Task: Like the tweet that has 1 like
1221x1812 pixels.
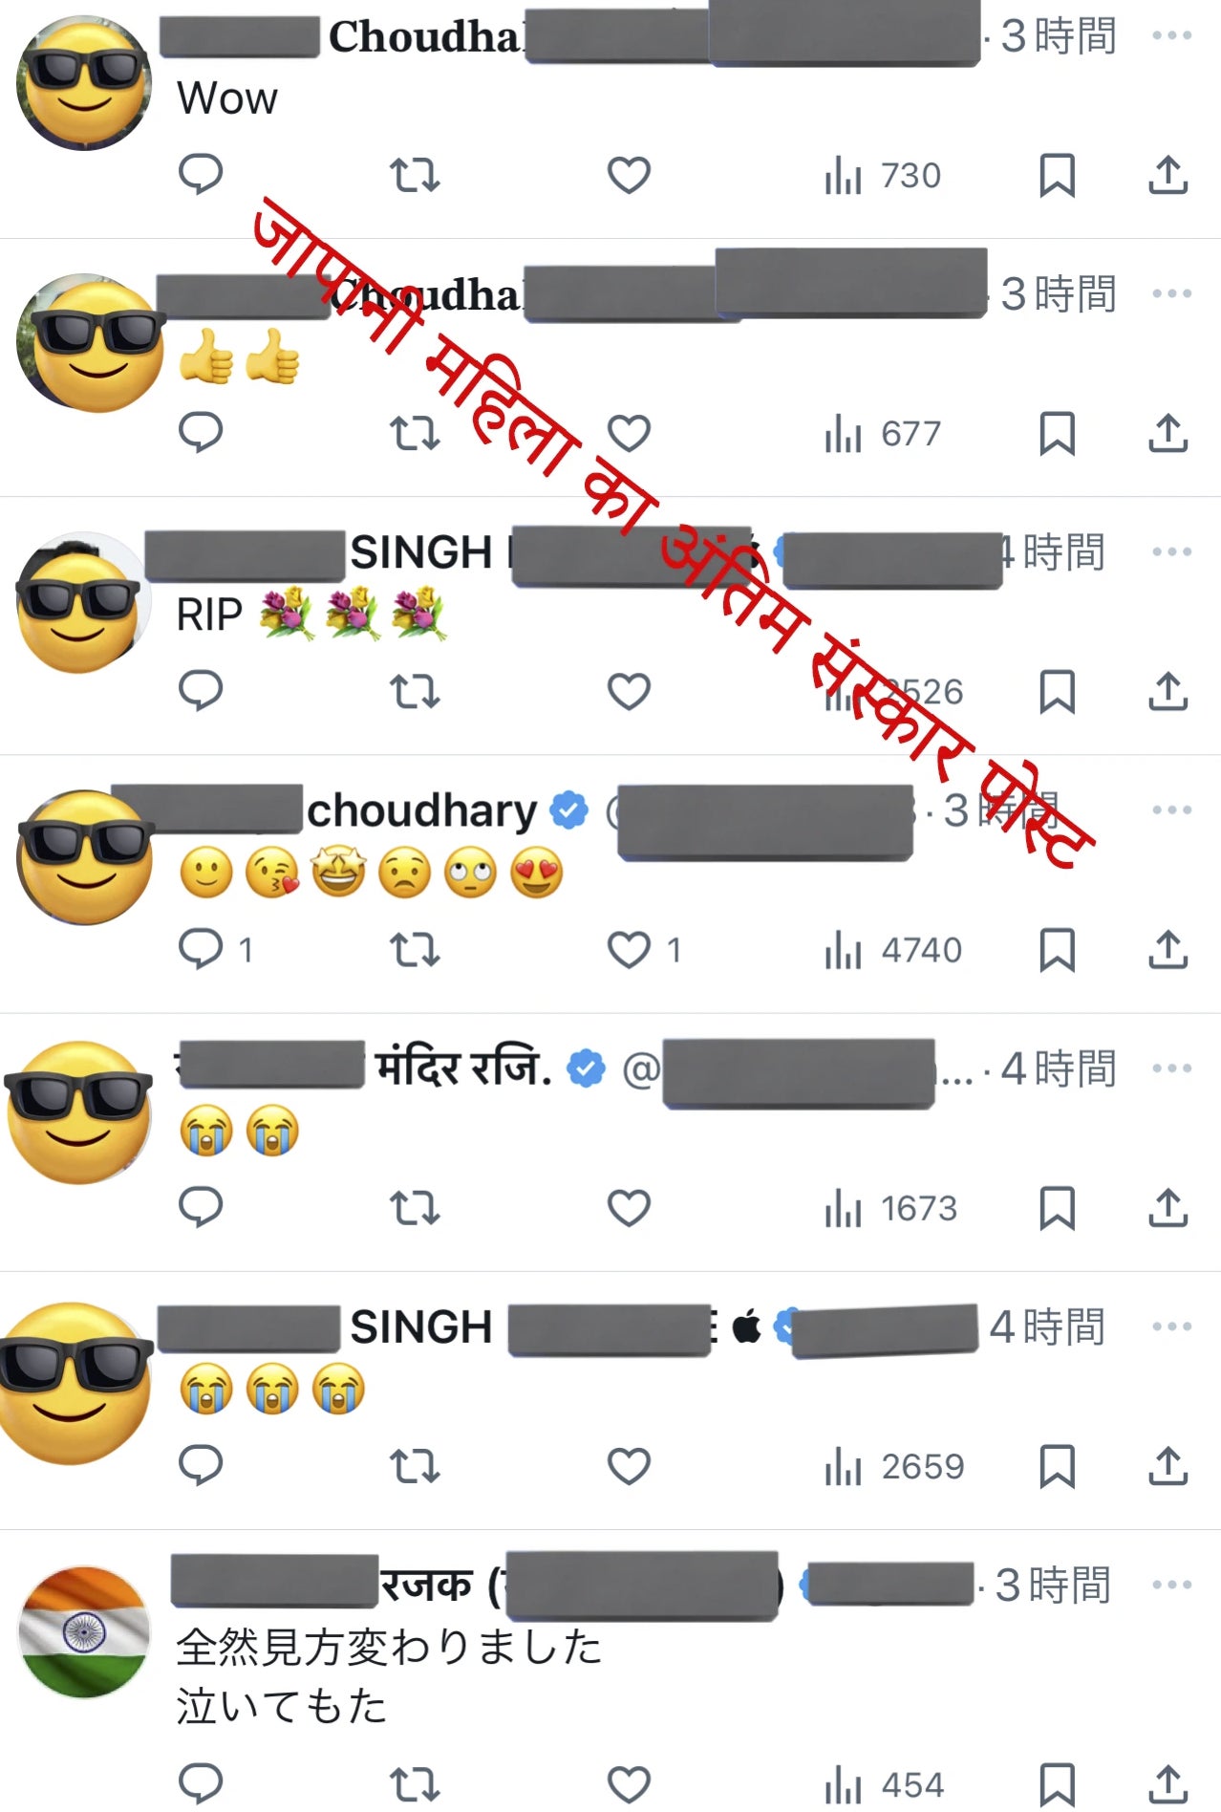Action: pos(644,950)
